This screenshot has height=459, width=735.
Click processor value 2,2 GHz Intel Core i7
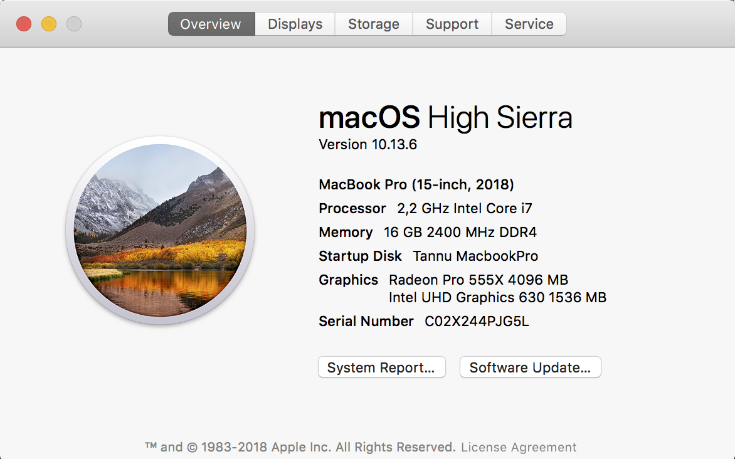pyautogui.click(x=465, y=209)
